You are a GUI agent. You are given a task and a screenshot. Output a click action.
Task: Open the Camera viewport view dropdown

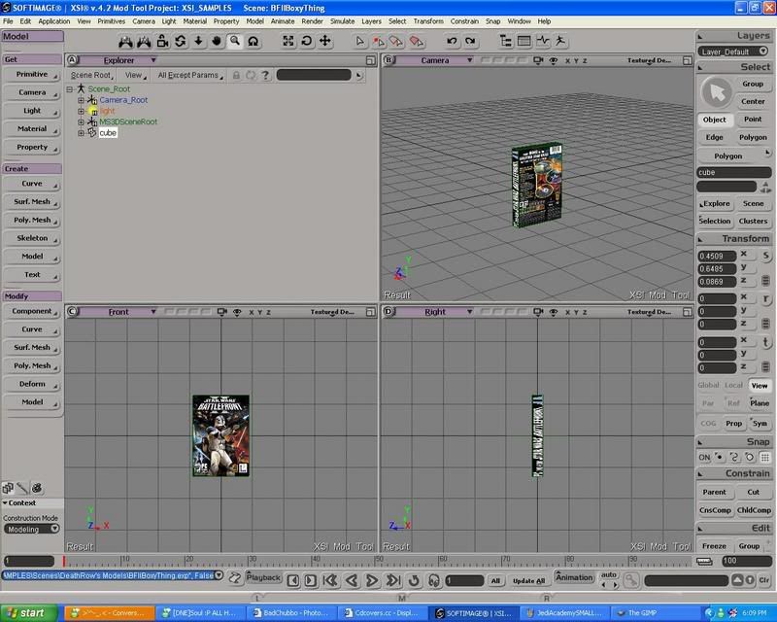click(470, 60)
